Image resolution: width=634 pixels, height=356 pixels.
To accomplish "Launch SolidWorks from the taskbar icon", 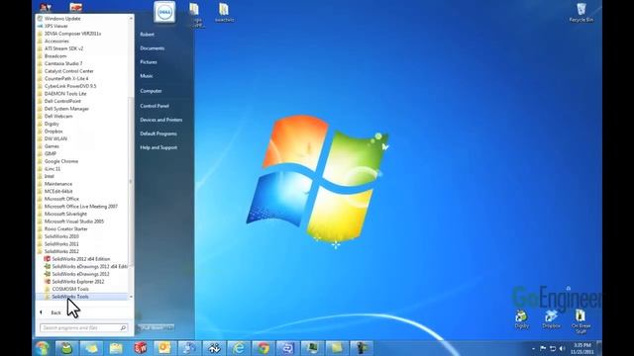I will pos(141,348).
